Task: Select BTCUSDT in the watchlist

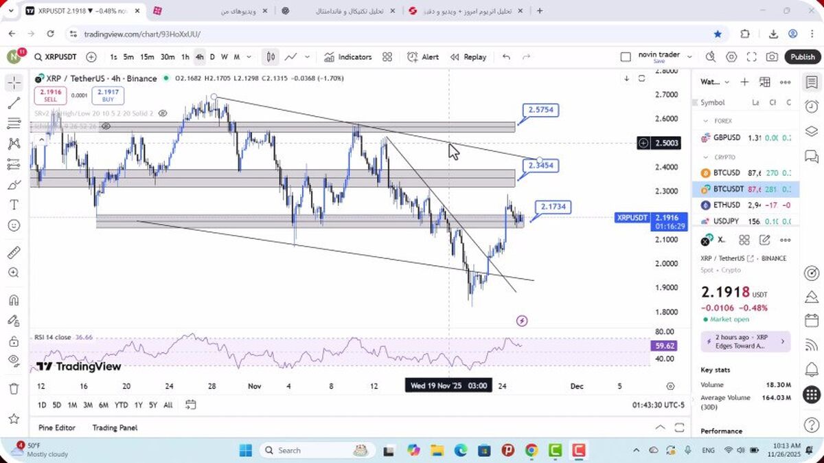Action: [746, 189]
